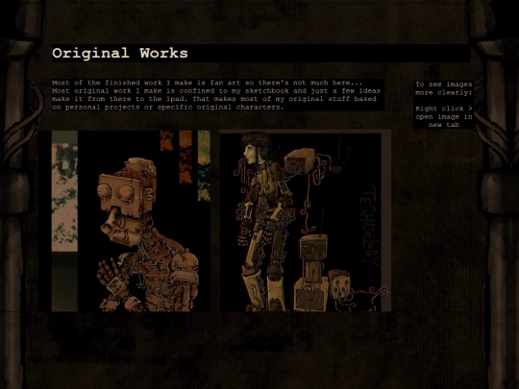Image resolution: width=519 pixels, height=389 pixels.
Task: Click the line 'on personal projects or specific original characters'
Action: (168, 108)
